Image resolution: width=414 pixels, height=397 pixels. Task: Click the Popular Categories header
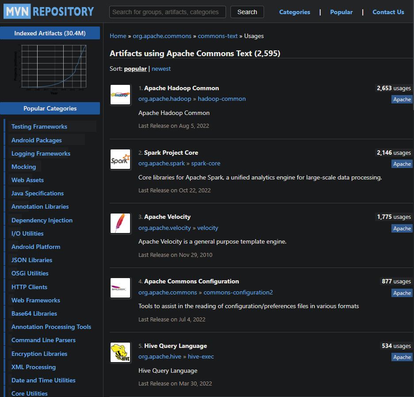point(50,108)
